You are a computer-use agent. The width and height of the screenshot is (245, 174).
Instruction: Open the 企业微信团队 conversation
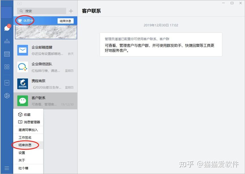(x=46, y=67)
